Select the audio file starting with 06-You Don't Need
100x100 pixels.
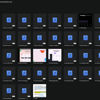coord(70,20)
